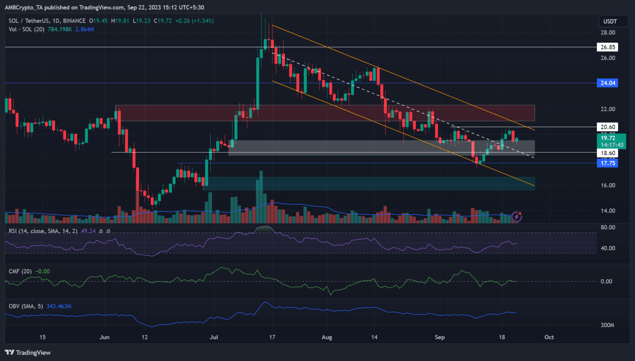635x361 pixels.
Task: Click the blue 24.04 price level label
Action: (607, 83)
